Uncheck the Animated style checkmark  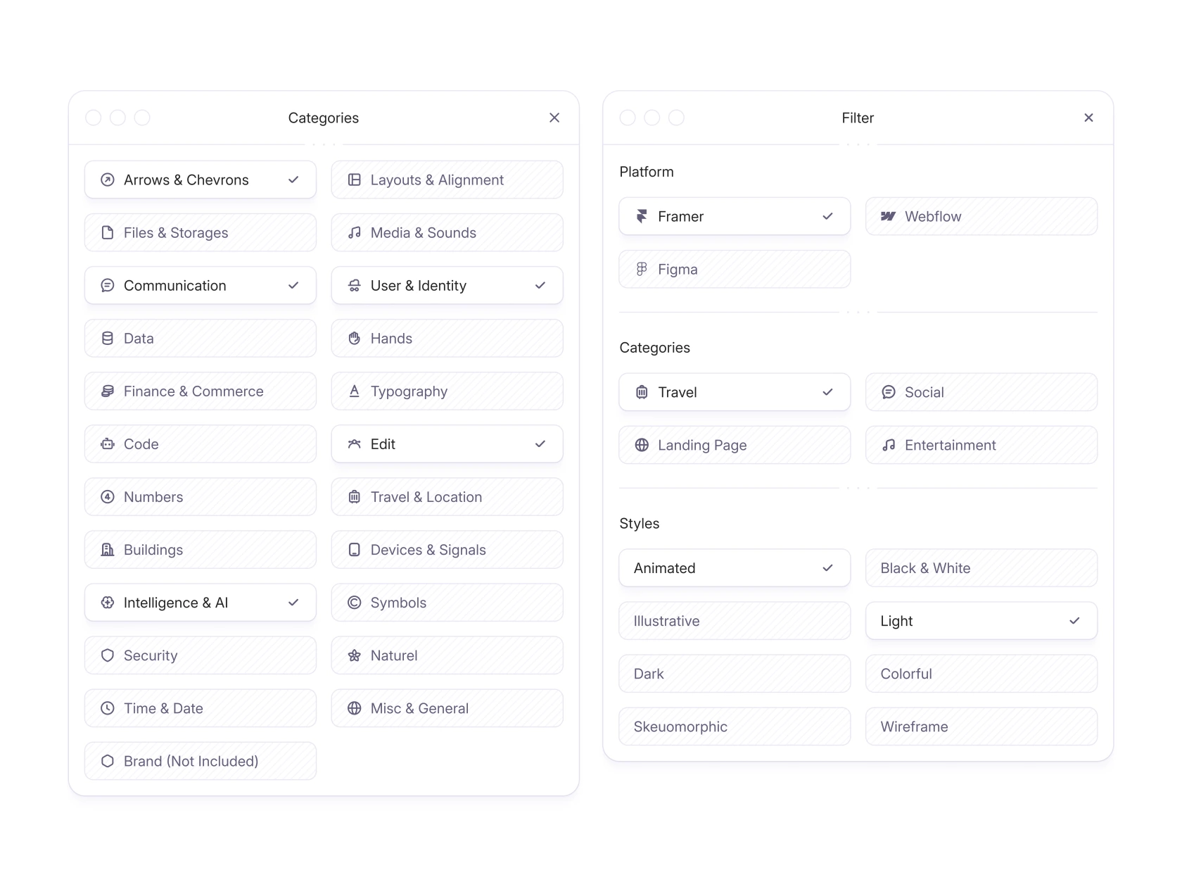[827, 568]
